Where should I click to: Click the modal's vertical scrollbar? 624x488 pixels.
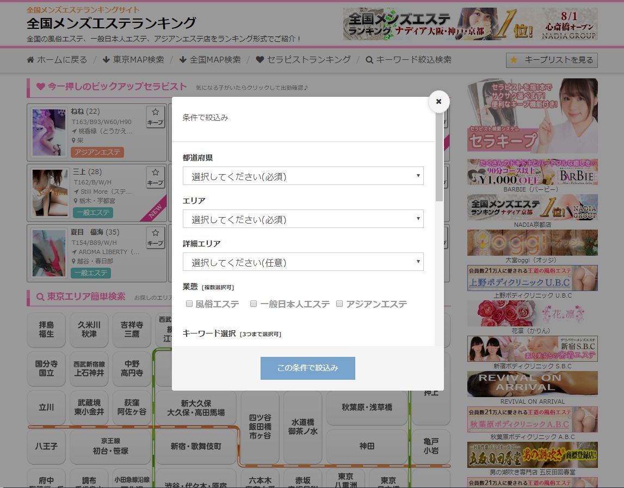click(x=439, y=157)
